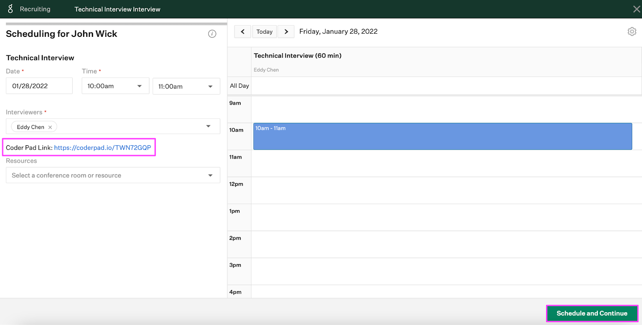Click Eddy Chen name under calendar header
The image size is (642, 325).
point(266,70)
